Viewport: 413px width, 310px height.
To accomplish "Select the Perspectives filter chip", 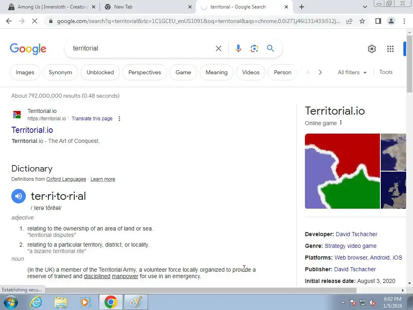I will click(145, 72).
